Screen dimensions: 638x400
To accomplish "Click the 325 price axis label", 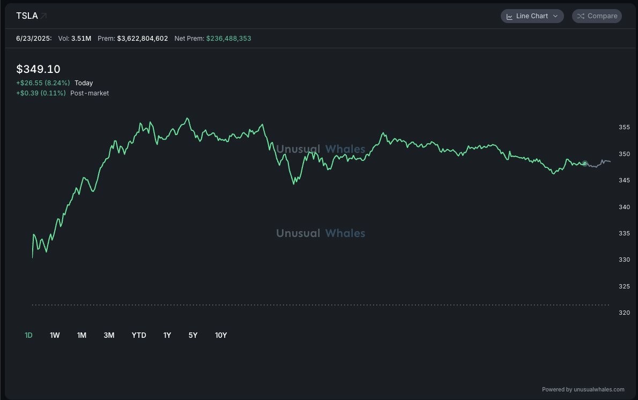I will [624, 286].
